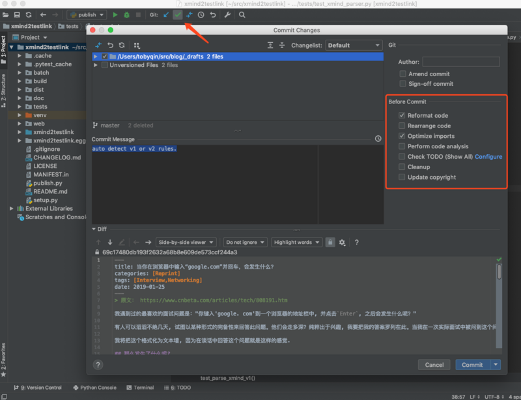Click the diff help question mark icon
This screenshot has width=521, height=400.
tap(356, 243)
